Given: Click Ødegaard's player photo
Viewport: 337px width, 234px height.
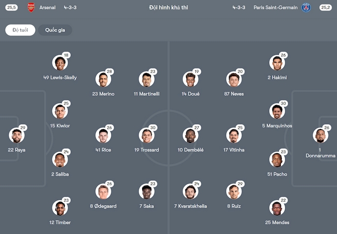Looking at the screenshot, I should pos(104,191).
